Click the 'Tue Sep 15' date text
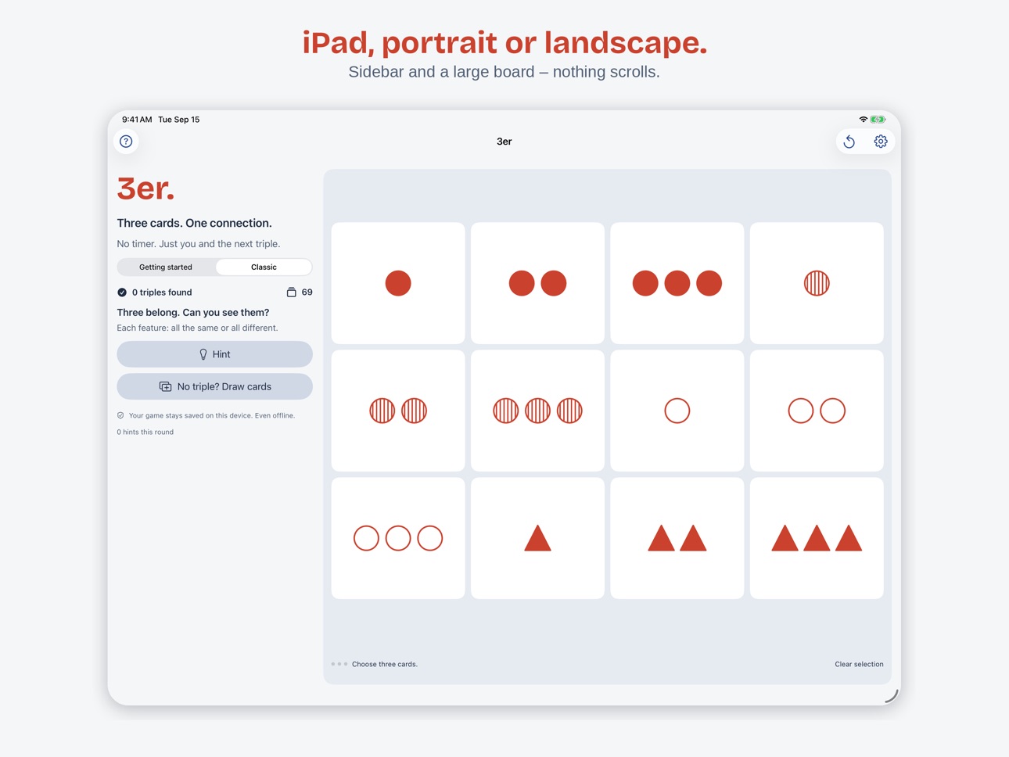Image resolution: width=1009 pixels, height=757 pixels. 179,120
